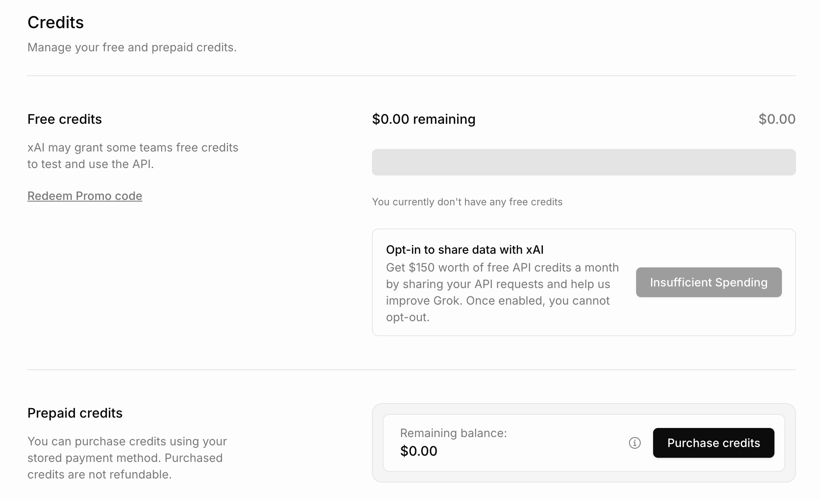820x500 pixels.
Task: Click the grey $0.00 total at right
Action: point(777,119)
